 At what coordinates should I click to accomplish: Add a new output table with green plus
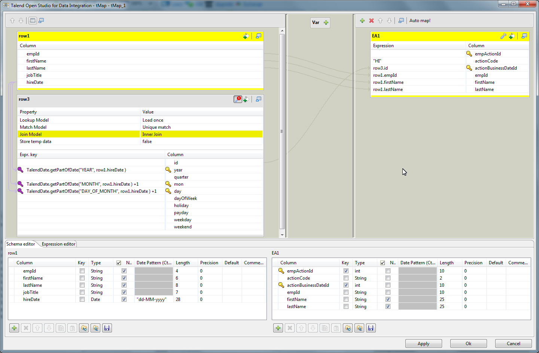click(362, 21)
